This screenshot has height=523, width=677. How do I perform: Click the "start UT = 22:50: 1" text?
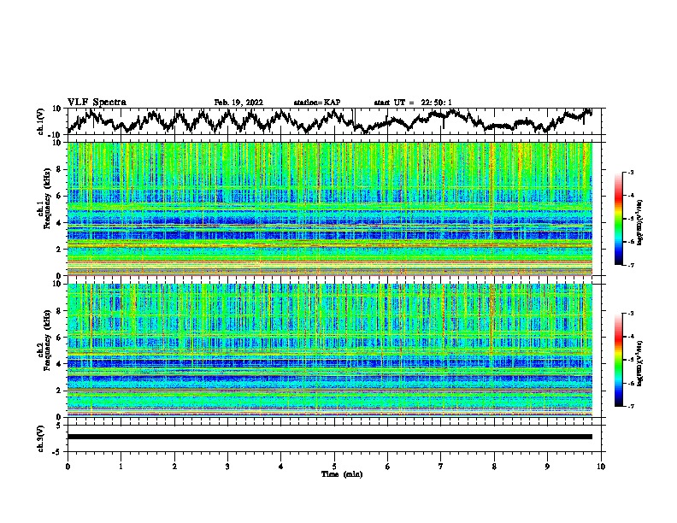tap(413, 103)
